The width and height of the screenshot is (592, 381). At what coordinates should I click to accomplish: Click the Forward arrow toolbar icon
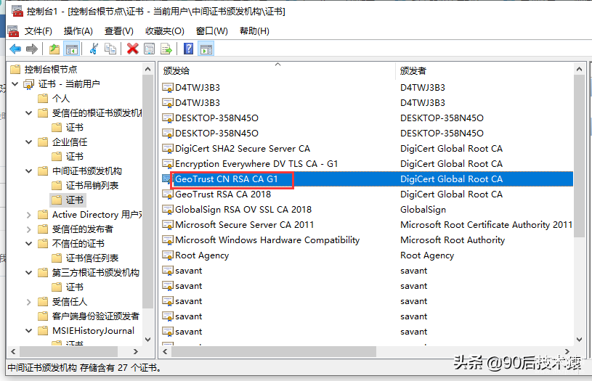click(x=32, y=49)
